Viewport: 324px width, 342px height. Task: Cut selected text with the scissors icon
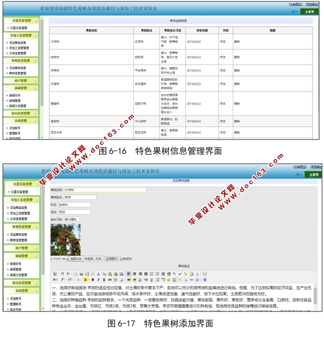point(98,274)
